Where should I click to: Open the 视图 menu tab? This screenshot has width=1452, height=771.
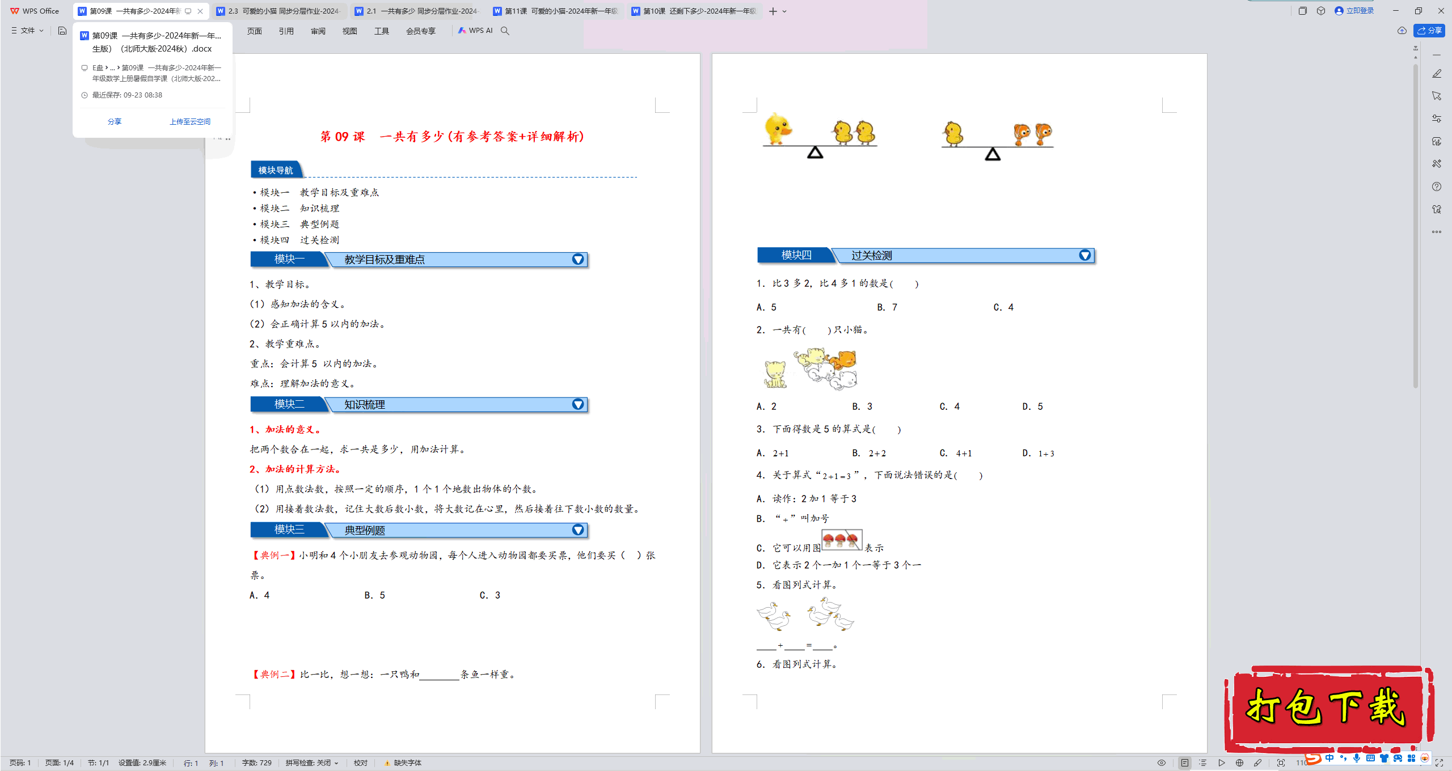[350, 31]
